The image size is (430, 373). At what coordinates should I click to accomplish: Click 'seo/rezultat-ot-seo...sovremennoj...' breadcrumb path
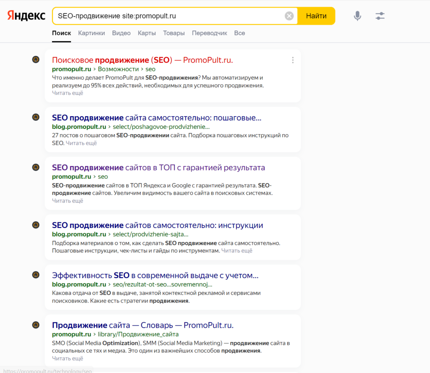pos(163,284)
